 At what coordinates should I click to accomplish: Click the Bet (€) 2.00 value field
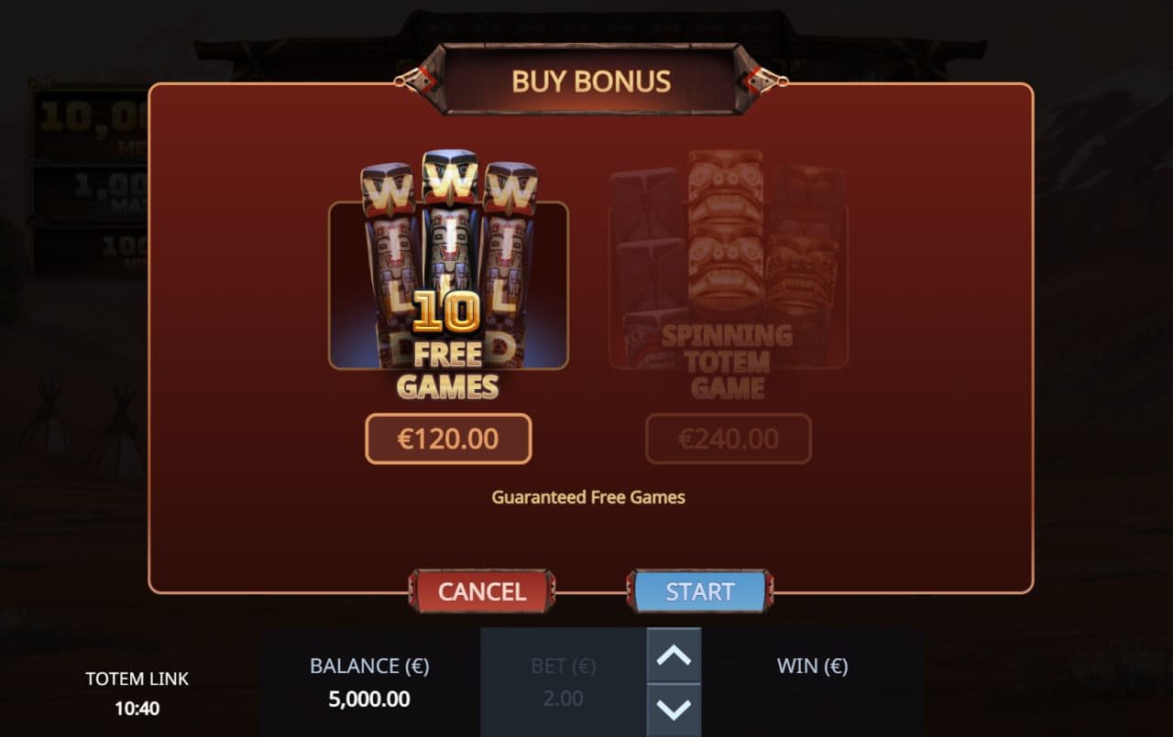tap(563, 682)
